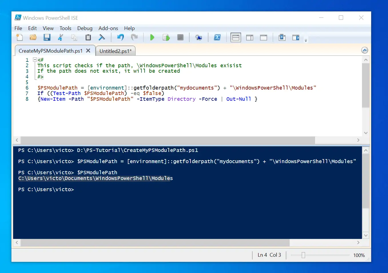Screen dimensions: 388x273
Task: Open the Debug menu
Action: pos(85,28)
